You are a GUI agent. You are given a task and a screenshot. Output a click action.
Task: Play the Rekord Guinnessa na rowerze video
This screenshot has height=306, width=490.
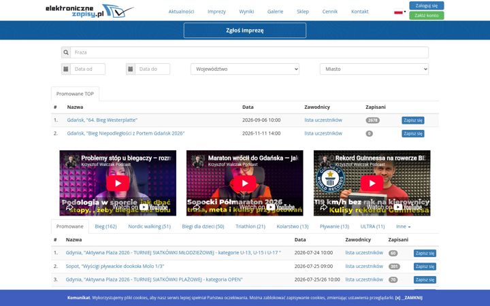[372, 183]
